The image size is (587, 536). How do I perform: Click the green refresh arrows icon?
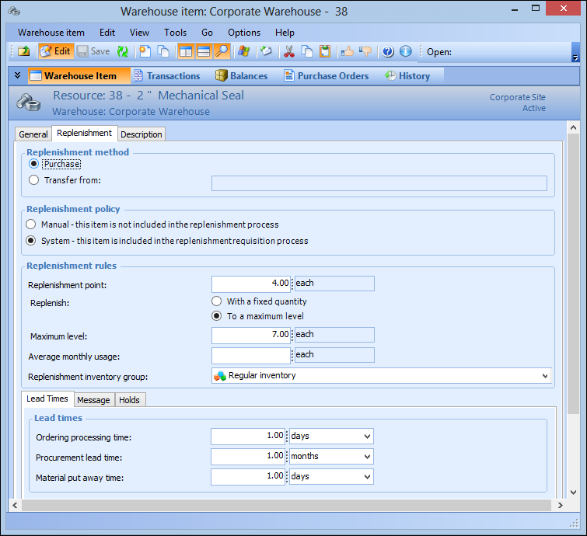(123, 52)
